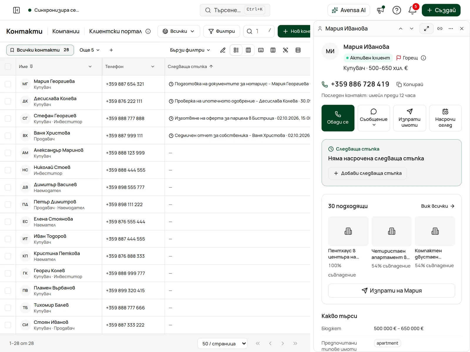Switch to the Компании tab

66,31
